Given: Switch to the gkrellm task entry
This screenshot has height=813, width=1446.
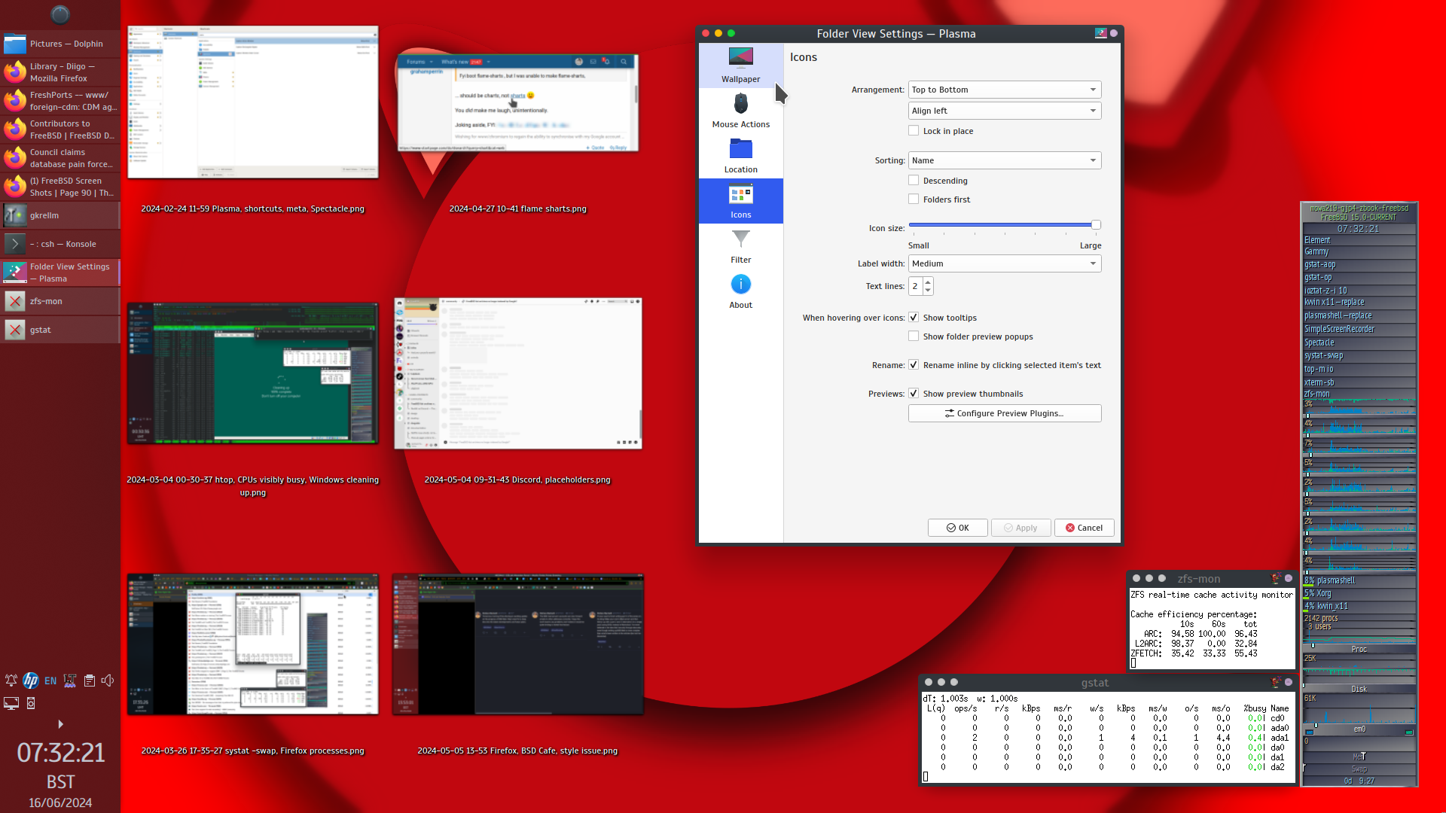Looking at the screenshot, I should tap(60, 215).
